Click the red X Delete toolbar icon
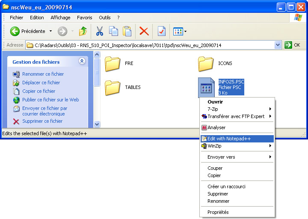Viewport: 308px width, 219px height. 144,31
